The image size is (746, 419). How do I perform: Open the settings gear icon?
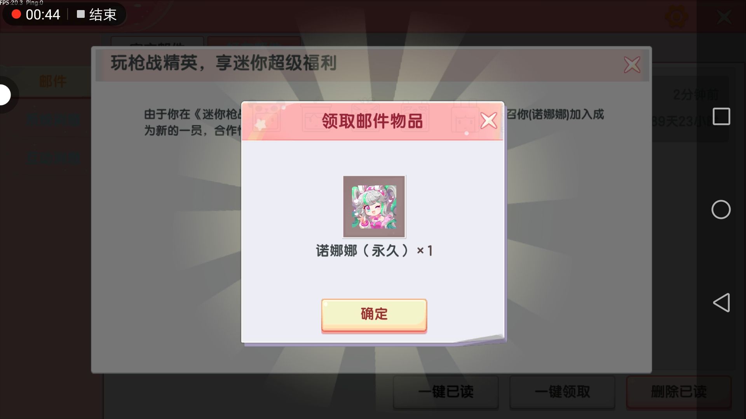point(676,17)
